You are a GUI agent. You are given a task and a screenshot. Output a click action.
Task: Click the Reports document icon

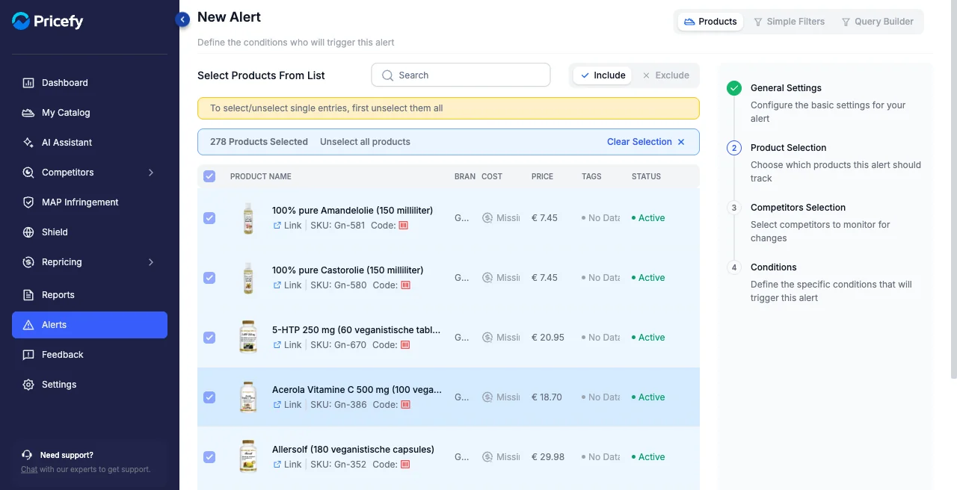[28, 295]
